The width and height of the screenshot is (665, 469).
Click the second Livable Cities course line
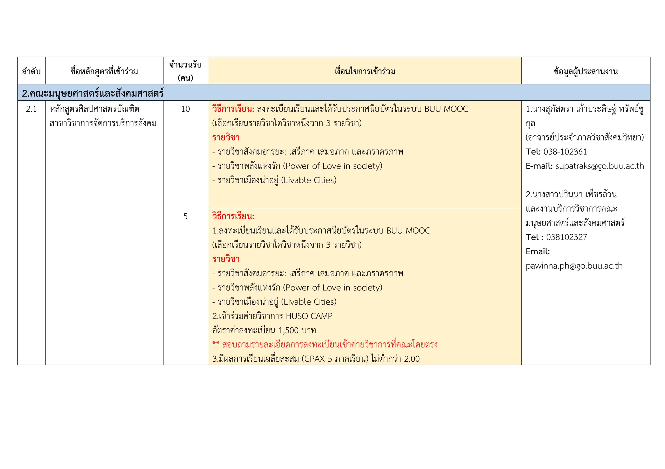(274, 302)
